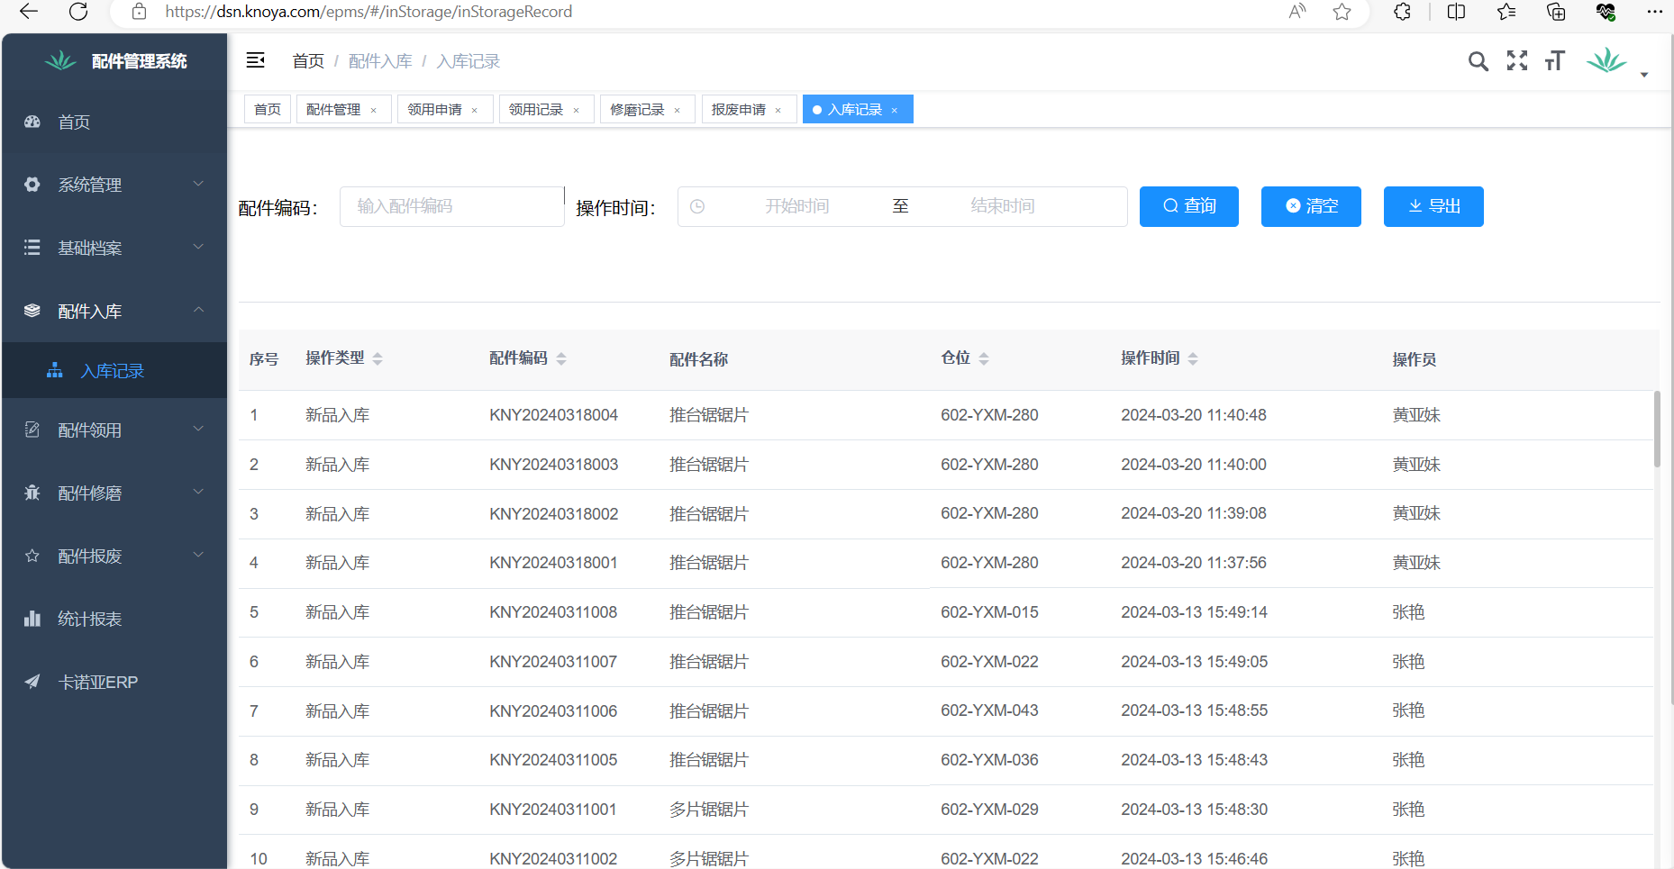This screenshot has width=1674, height=869.
Task: Click the 首页 dashboard sidebar icon
Action: tap(32, 122)
